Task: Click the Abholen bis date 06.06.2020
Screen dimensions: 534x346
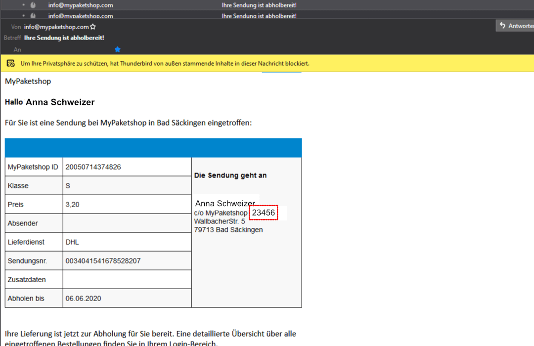Action: pos(83,298)
